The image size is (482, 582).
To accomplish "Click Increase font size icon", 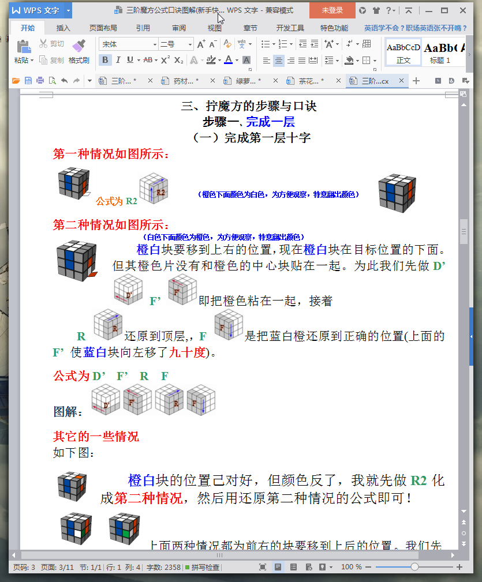I will click(201, 44).
